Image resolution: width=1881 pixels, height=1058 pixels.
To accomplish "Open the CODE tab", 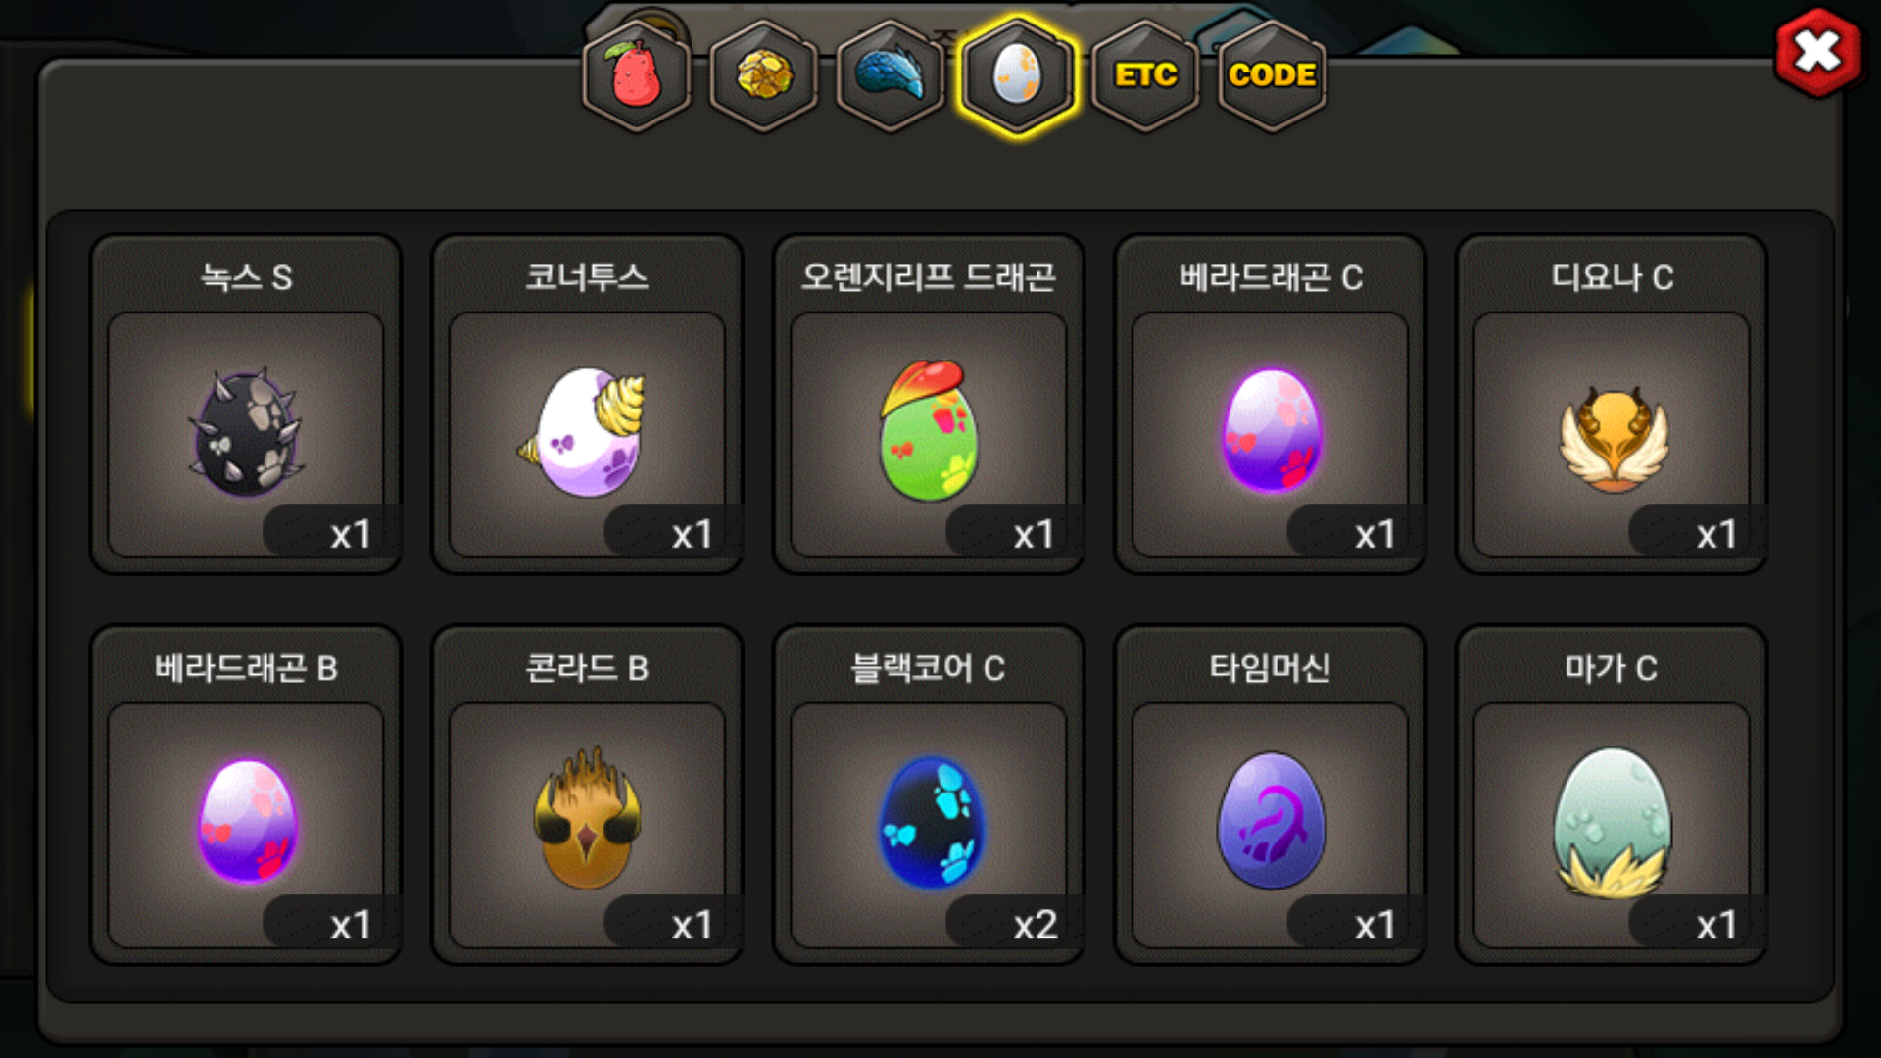I will [1272, 74].
